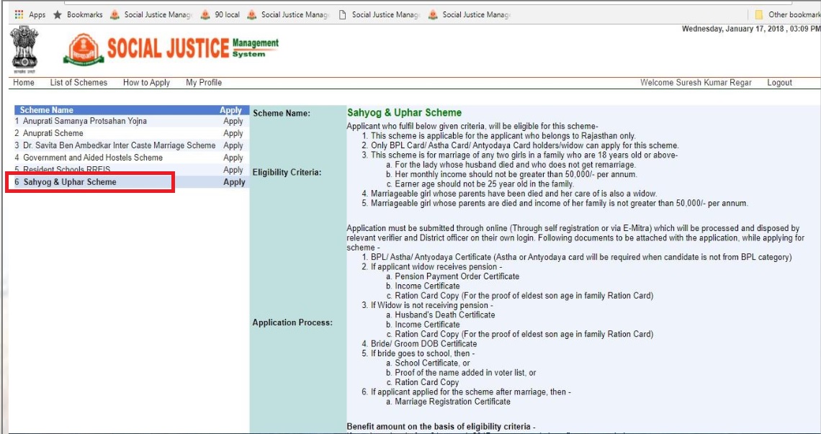Viewport: 821px width, 434px height.
Task: Open My Profile menu
Action: 204,83
